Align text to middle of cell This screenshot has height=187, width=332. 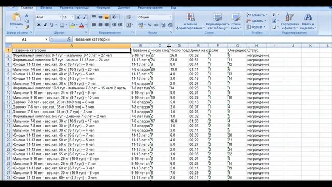coord(100,17)
